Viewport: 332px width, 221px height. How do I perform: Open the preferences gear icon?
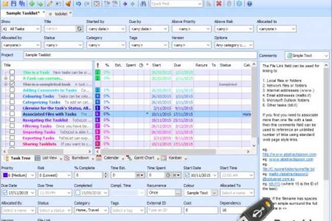pyautogui.click(x=239, y=4)
